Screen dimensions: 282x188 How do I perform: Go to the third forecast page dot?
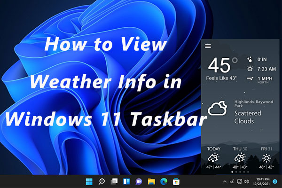[240, 172]
